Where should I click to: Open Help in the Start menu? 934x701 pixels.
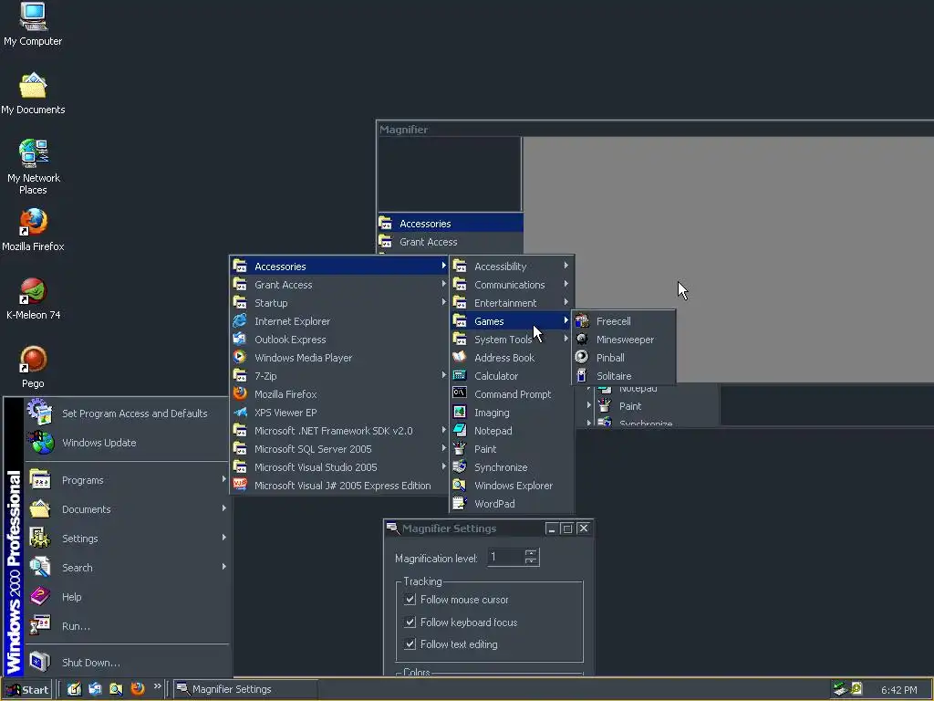127,597
